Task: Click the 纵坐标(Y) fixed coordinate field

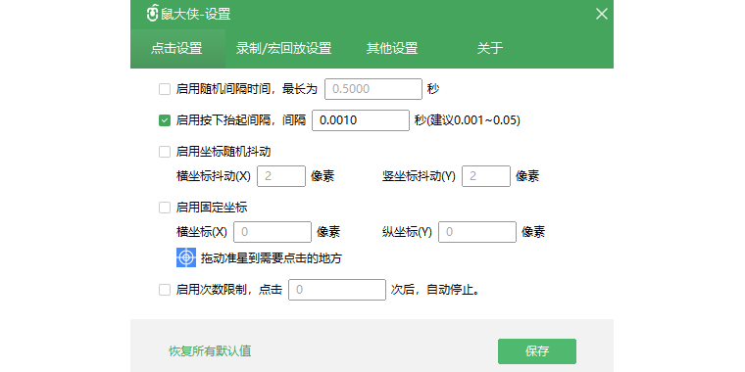Action: [477, 232]
